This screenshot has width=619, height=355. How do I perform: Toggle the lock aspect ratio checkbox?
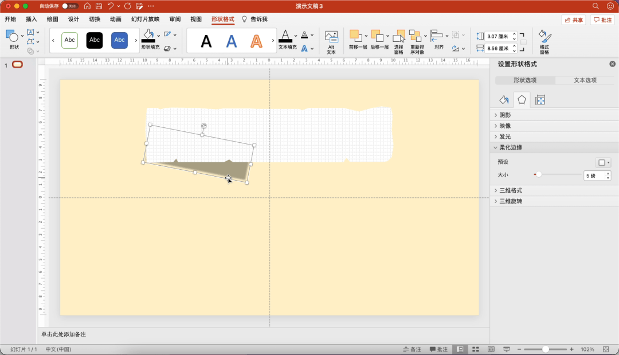click(523, 42)
